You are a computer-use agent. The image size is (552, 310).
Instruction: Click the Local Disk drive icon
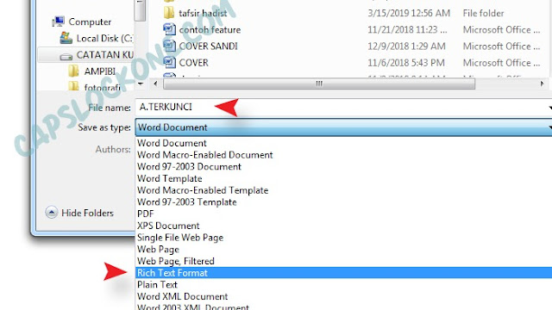tap(66, 38)
